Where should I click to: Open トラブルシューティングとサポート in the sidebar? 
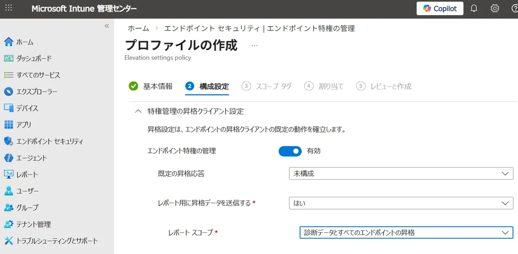click(x=57, y=241)
